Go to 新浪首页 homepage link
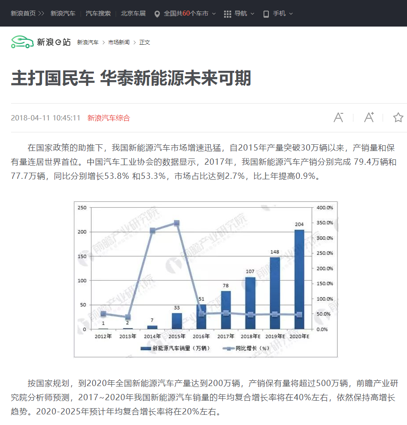The width and height of the screenshot is (407, 425). click(x=23, y=14)
